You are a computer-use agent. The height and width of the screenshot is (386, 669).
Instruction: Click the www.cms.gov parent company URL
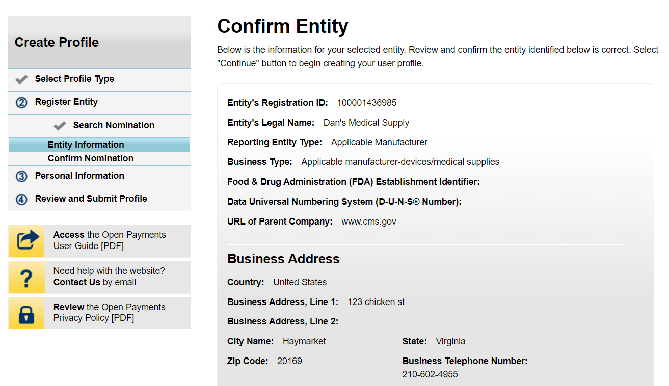pyautogui.click(x=368, y=222)
